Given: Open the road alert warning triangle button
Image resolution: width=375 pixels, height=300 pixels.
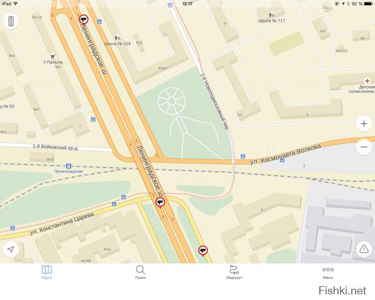Looking at the screenshot, I should point(364,249).
